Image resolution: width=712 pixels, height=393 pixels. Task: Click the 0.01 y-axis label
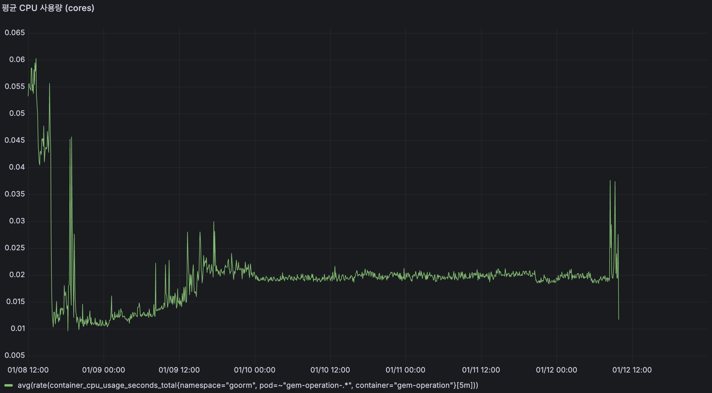click(18, 329)
